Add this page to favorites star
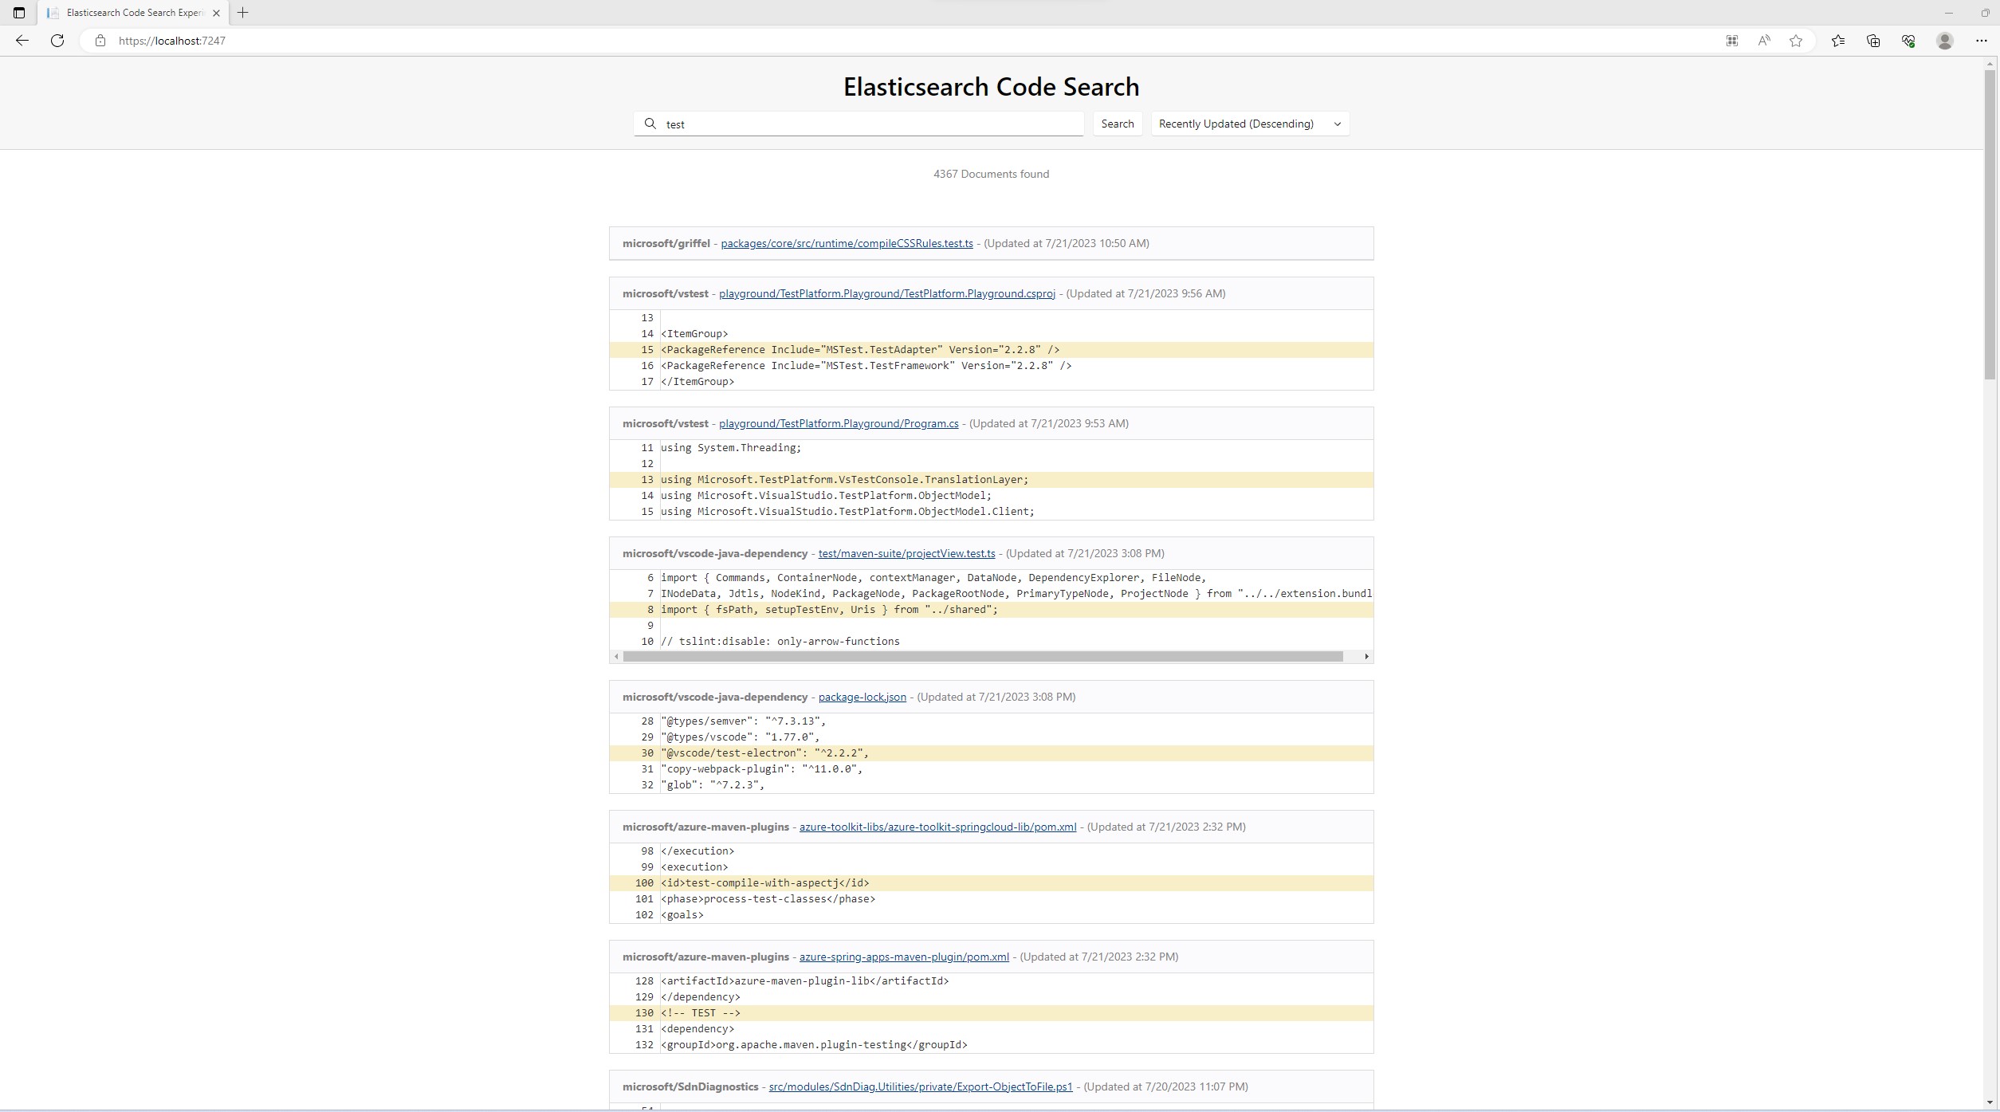Image resolution: width=2000 pixels, height=1112 pixels. [x=1795, y=41]
